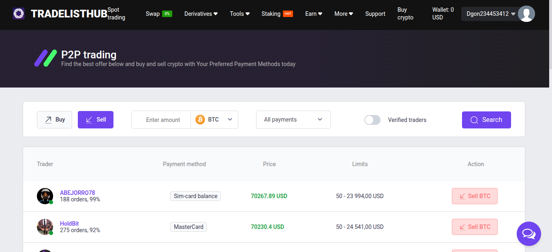Click the HOT badge beside Staking
Viewport: 552px width, 252px height.
click(x=288, y=14)
